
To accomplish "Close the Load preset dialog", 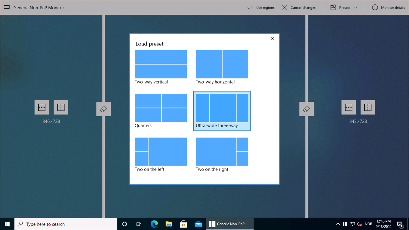I will [272, 38].
